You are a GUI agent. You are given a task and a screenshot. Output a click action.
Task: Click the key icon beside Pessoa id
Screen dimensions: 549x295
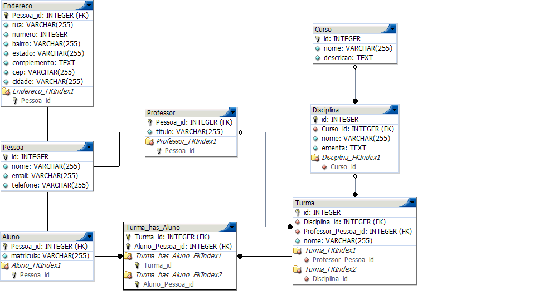[x=6, y=156]
